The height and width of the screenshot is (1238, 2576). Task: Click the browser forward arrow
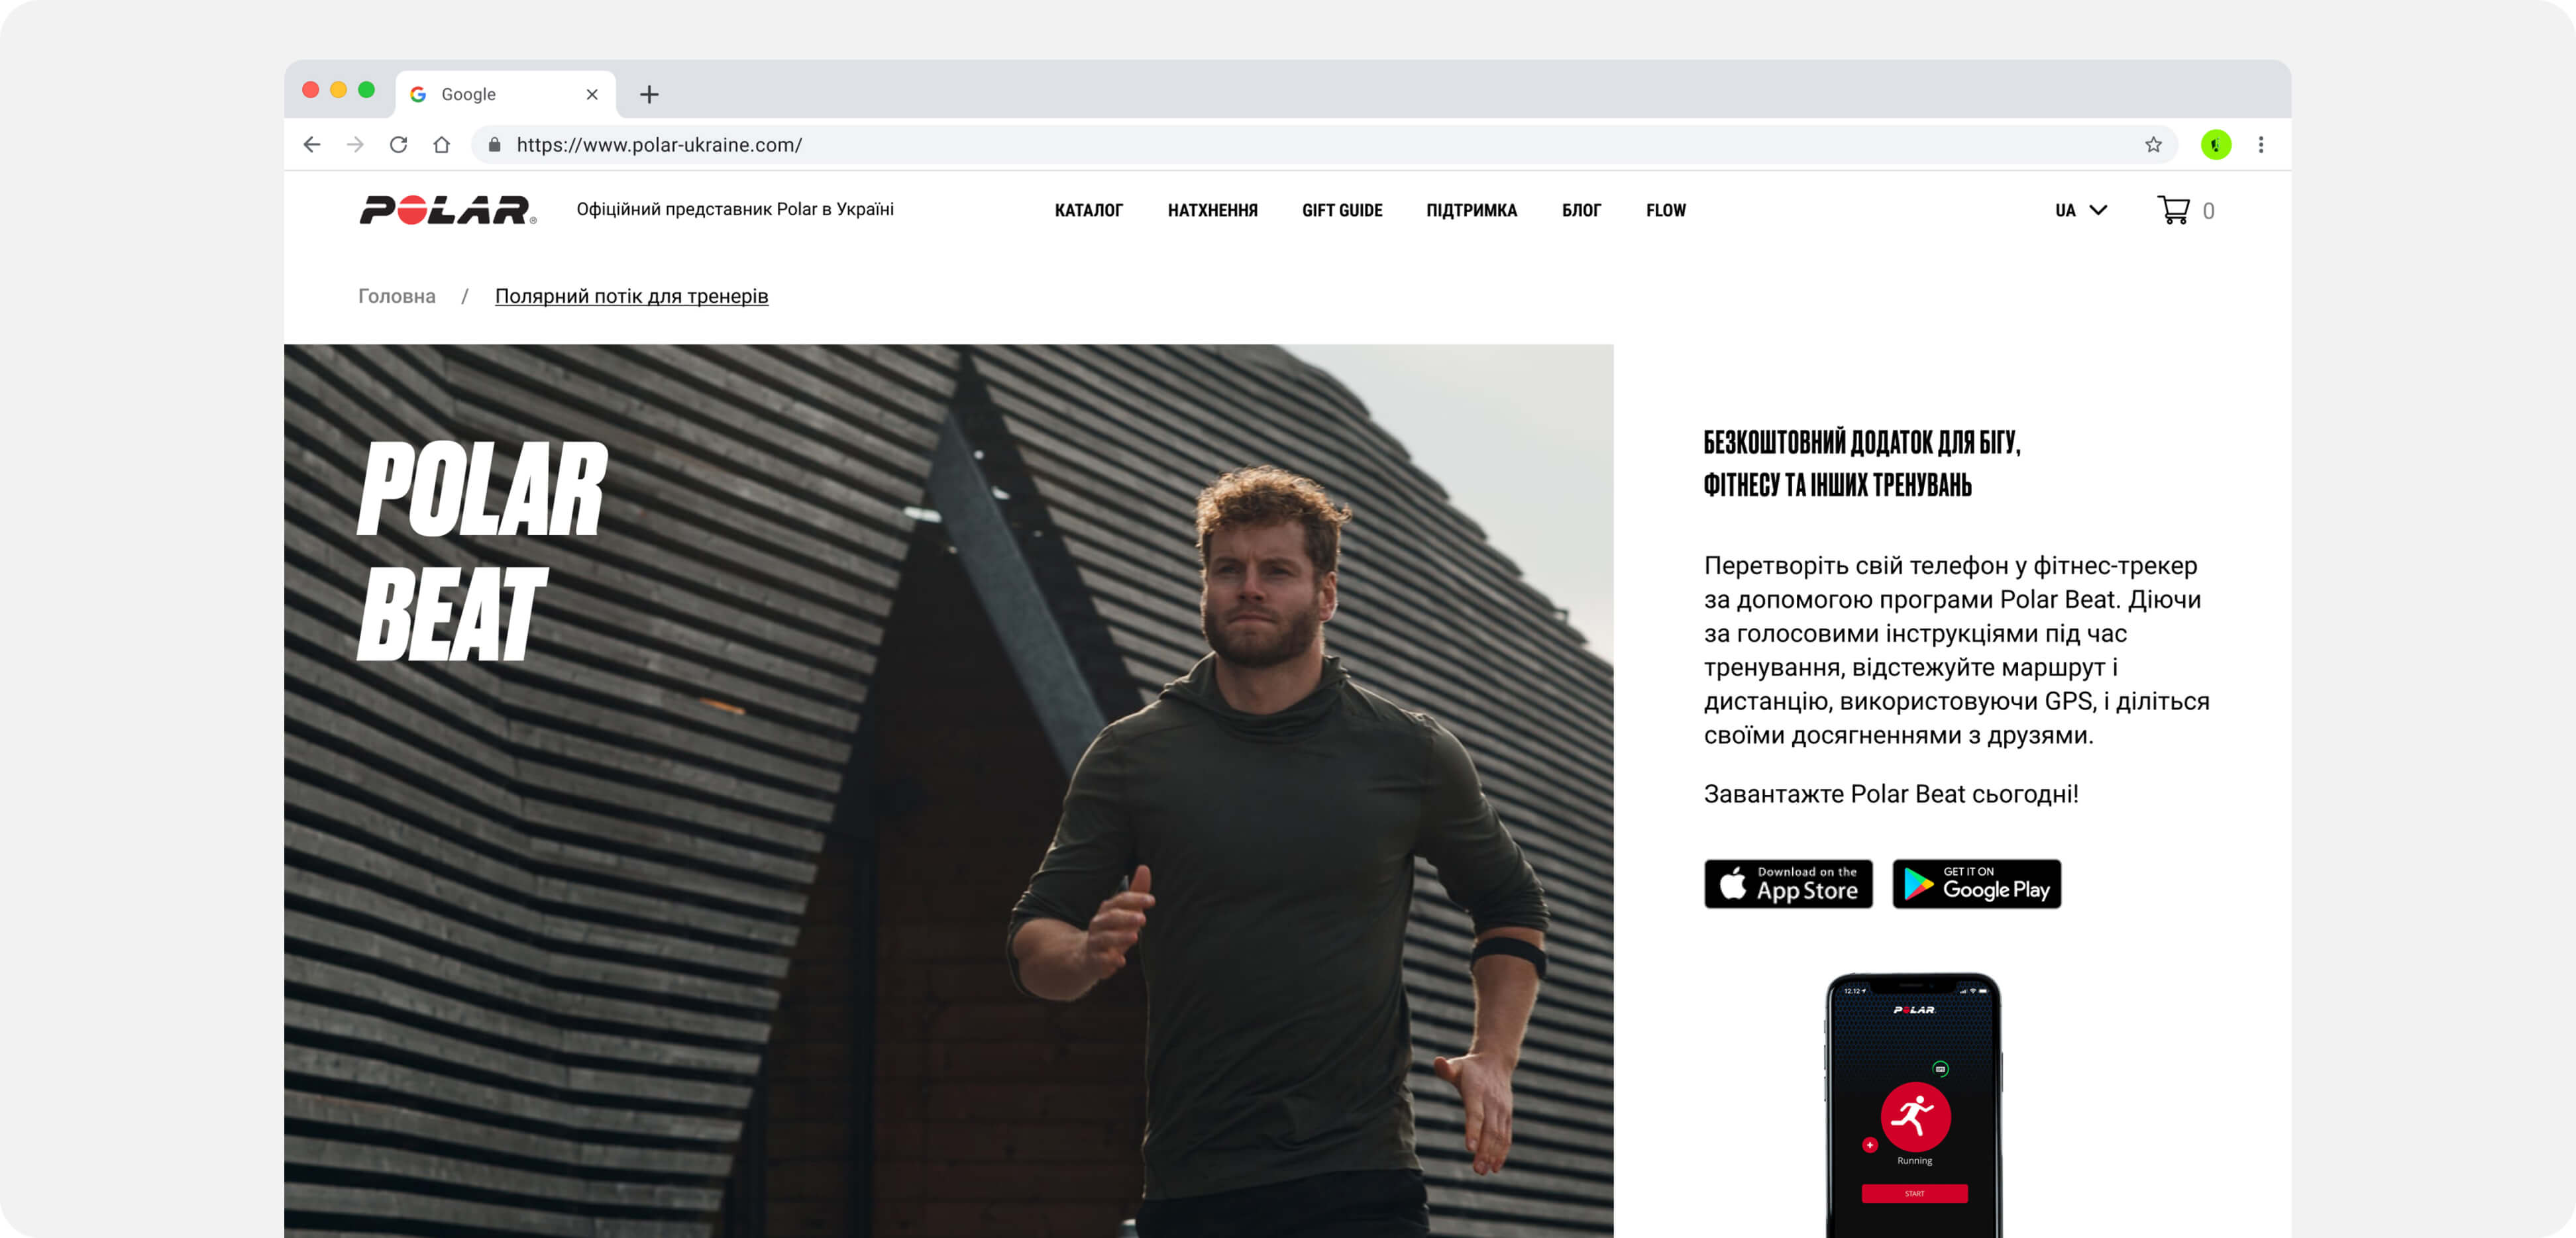coord(355,145)
